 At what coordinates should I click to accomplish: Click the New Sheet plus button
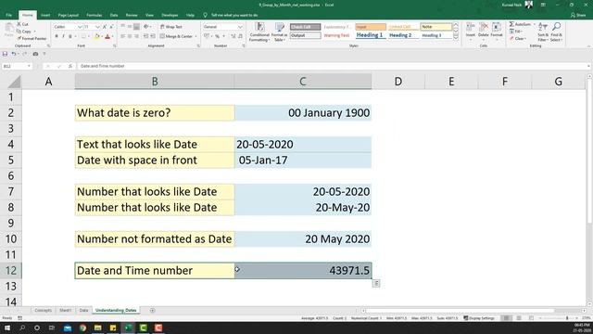coord(152,311)
